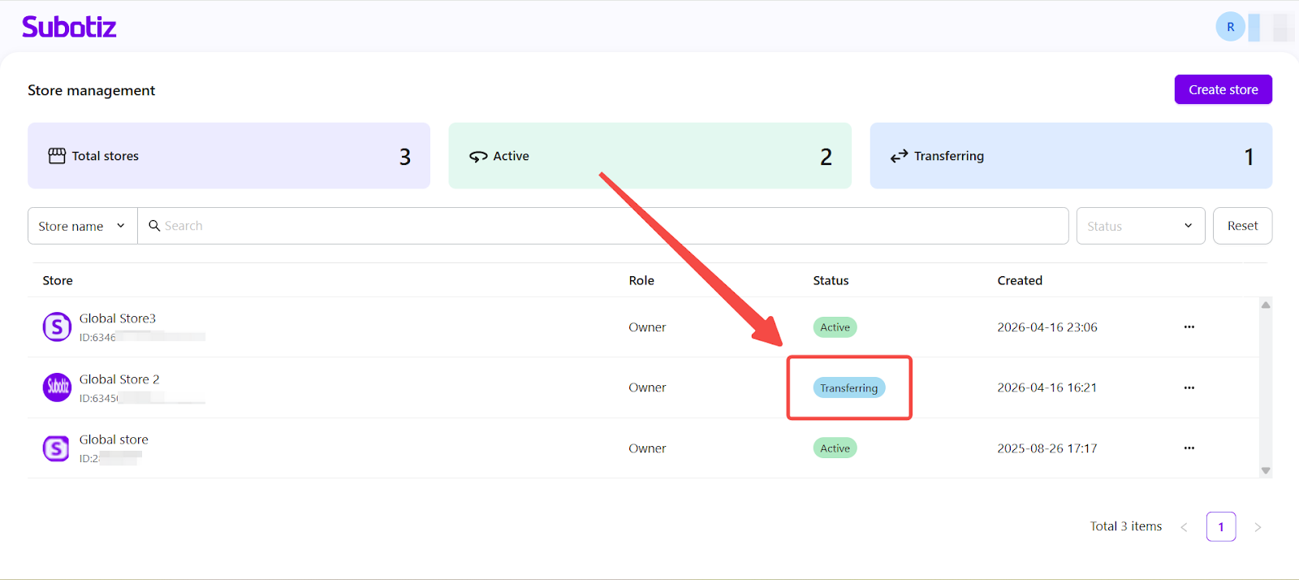Open the user avatar R menu

tap(1230, 27)
